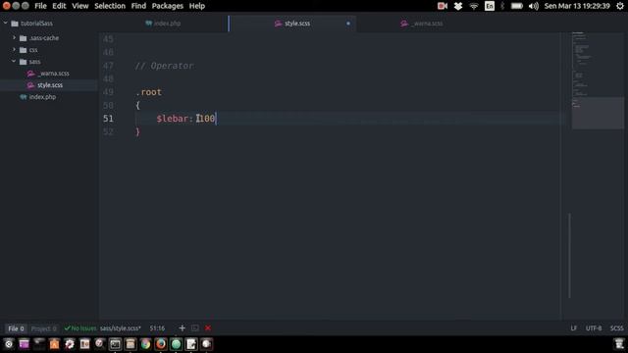Click the File 0 linter button
628x353 pixels.
(x=16, y=328)
